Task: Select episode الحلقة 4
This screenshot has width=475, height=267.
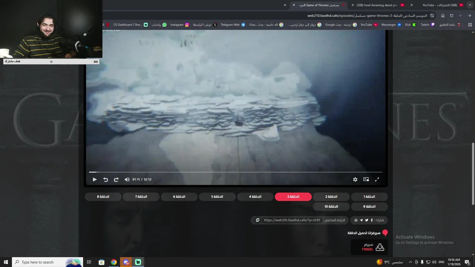Action: click(x=255, y=197)
